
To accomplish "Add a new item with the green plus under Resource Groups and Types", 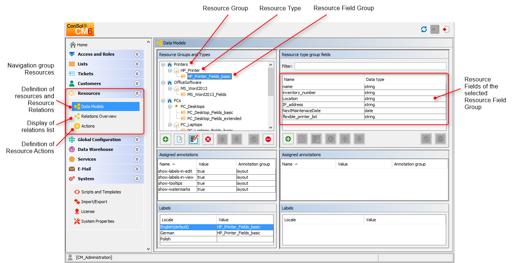I will 166,139.
